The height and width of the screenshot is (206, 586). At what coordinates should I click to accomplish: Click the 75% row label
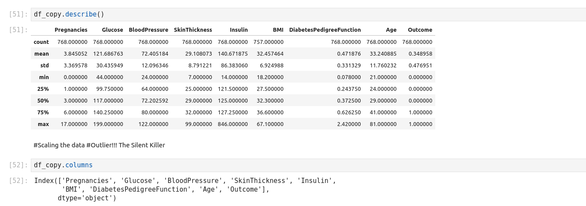[x=43, y=113]
